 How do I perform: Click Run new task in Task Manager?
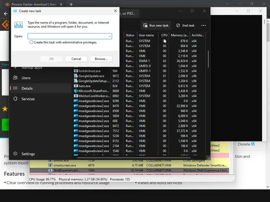coord(156,26)
